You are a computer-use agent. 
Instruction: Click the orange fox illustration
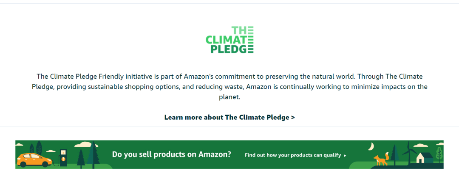[x=381, y=159]
